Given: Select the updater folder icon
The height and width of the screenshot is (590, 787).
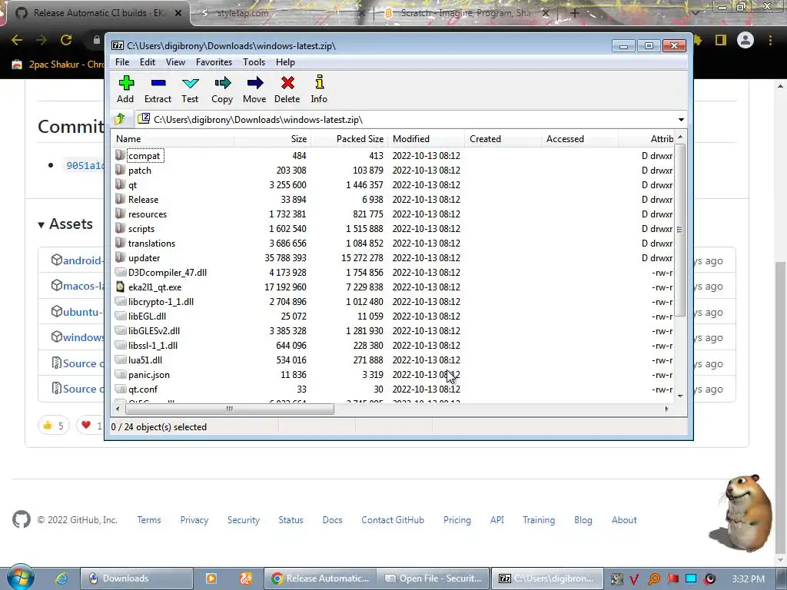Looking at the screenshot, I should 120,258.
